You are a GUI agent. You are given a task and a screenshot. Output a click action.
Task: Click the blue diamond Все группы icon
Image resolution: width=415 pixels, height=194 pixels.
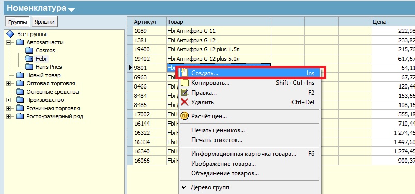(10, 34)
